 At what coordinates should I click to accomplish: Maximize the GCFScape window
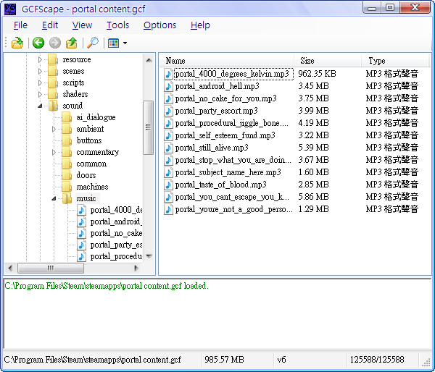pyautogui.click(x=390, y=7)
